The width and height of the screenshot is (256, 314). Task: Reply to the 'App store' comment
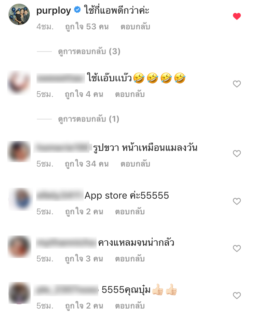point(130,212)
